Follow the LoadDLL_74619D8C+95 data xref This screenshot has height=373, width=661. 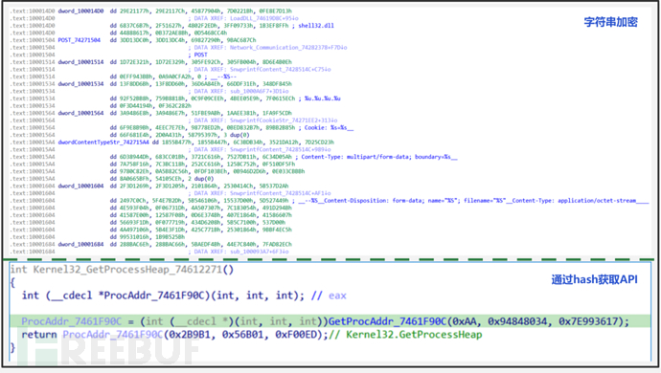pyautogui.click(x=263, y=18)
